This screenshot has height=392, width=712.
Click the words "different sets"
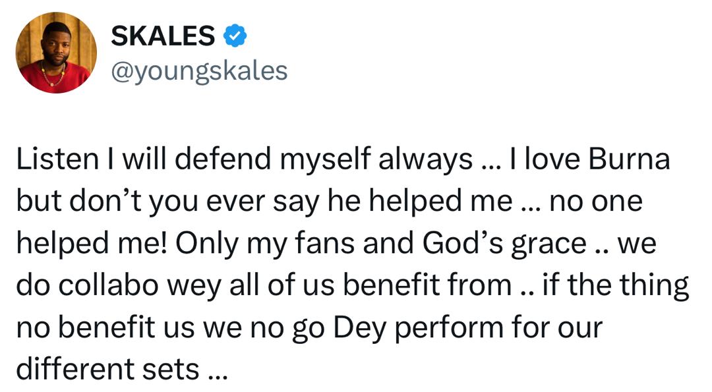click(x=107, y=370)
